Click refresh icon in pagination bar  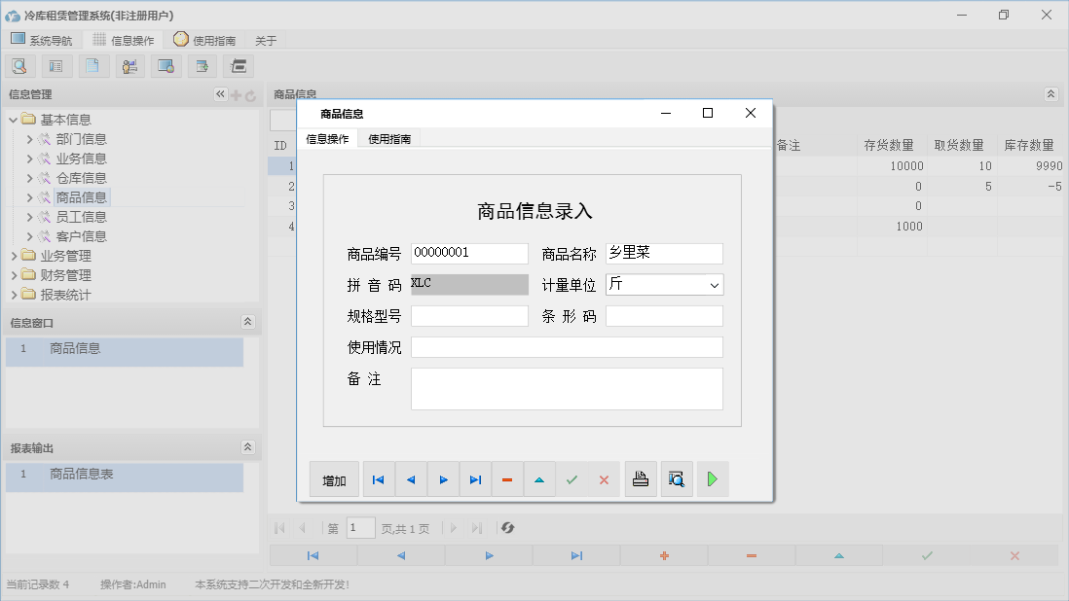(507, 528)
